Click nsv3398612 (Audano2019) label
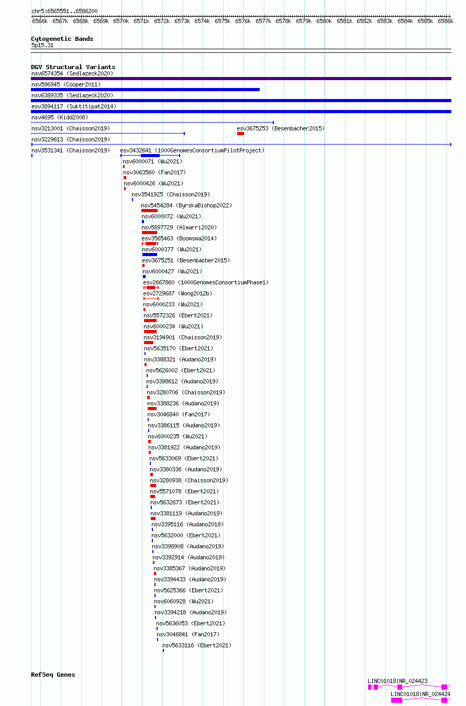Image resolution: width=466 pixels, height=706 pixels. (x=183, y=382)
